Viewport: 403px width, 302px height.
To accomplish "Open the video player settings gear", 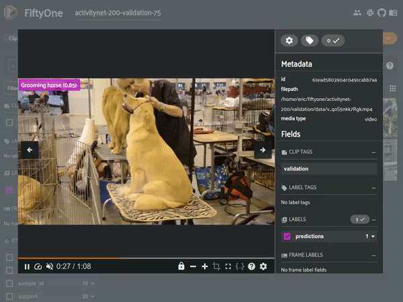I will 263,267.
